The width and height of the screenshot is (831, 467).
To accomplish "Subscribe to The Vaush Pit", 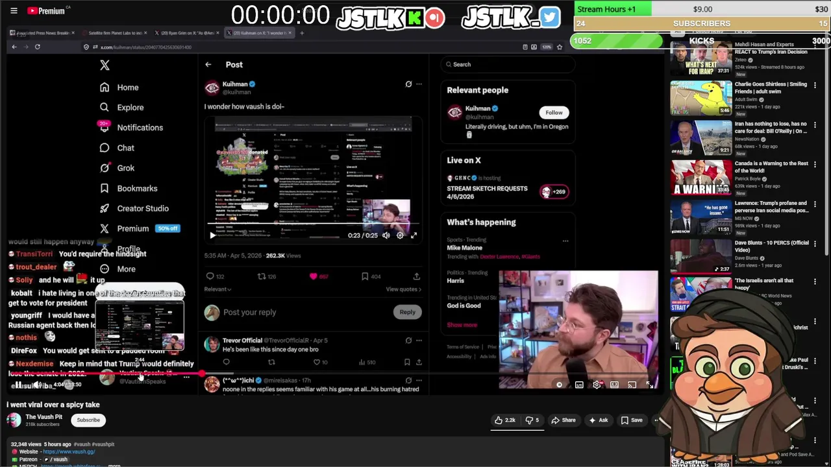I will tap(88, 420).
